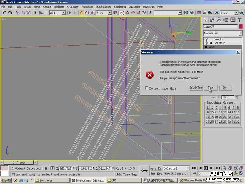Switch to Windows Media Player in taskbar
245x184 pixels.
point(196,180)
